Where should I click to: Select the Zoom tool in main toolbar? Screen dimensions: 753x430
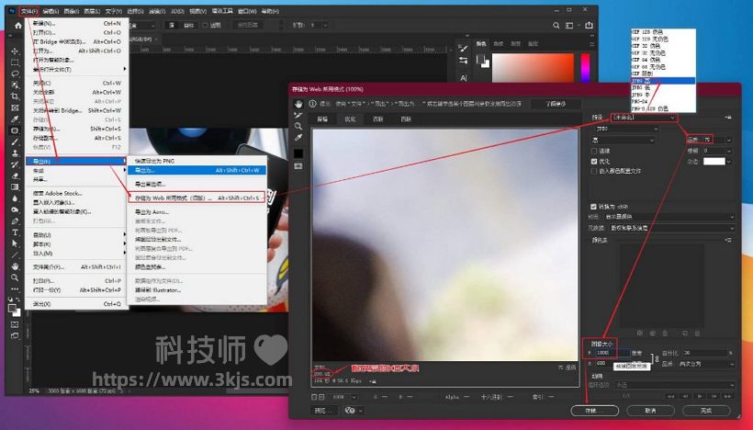coord(15,277)
